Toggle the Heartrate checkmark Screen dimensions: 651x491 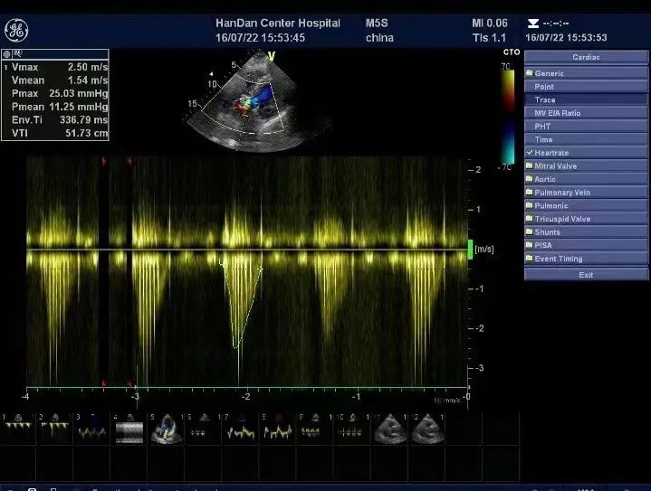[x=530, y=153]
